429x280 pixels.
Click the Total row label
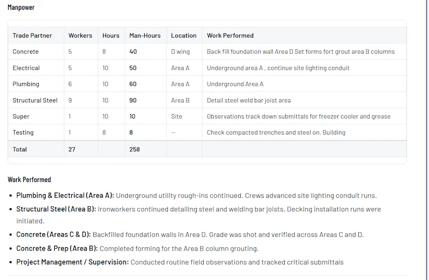[19, 150]
